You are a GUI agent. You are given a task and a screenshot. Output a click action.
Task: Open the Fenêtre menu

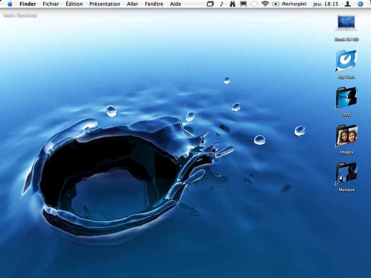154,4
